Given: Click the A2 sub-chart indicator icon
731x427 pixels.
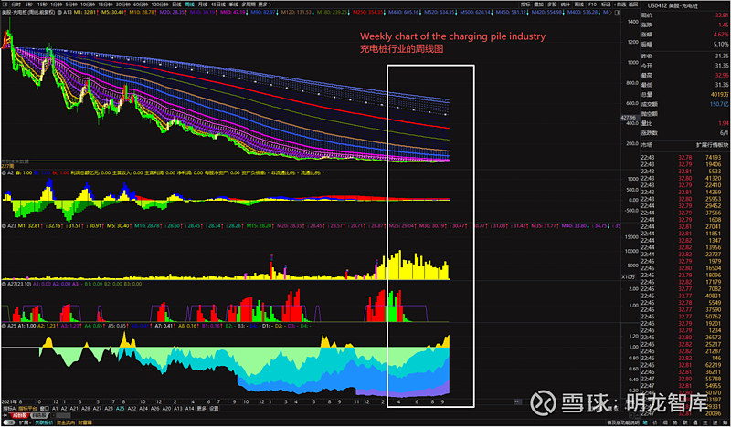Looking at the screenshot, I should (4, 172).
